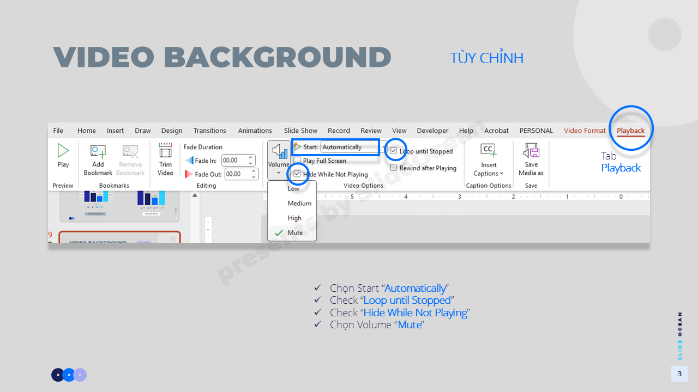Switch to the Review tab
698x392 pixels.
pyautogui.click(x=371, y=131)
